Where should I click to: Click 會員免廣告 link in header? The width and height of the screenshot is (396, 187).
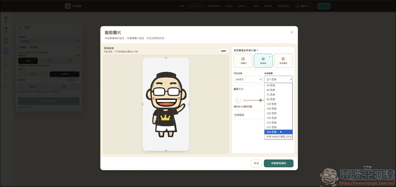coord(283,6)
